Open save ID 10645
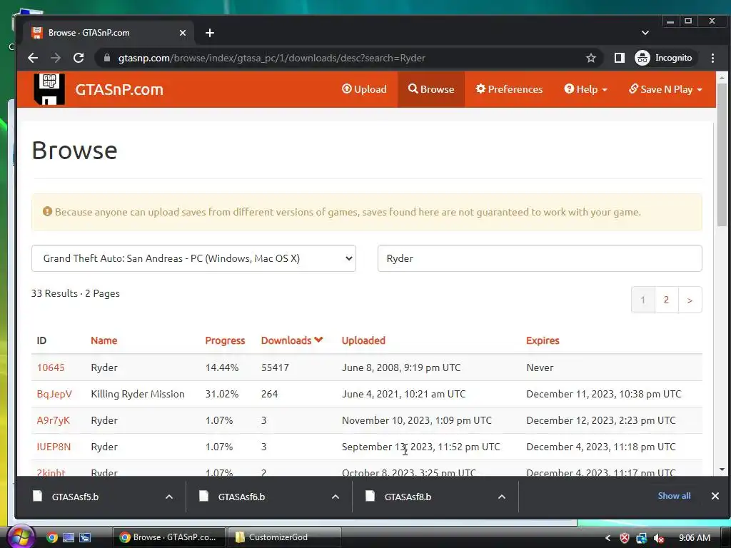 coord(51,367)
